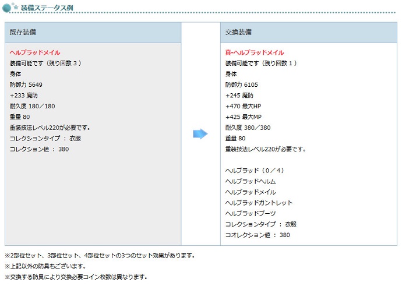Screen dimensions: 402x286
Task: Click the 交換装備 column header
Action: (x=309, y=32)
